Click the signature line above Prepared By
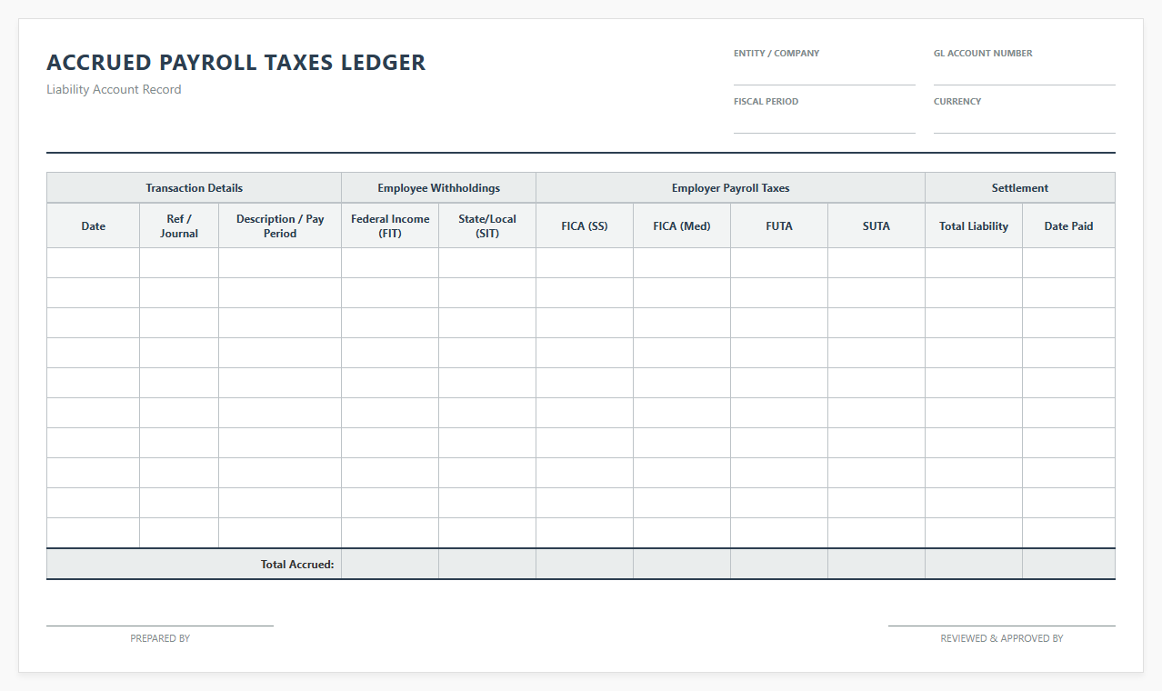This screenshot has height=691, width=1162. pos(160,626)
